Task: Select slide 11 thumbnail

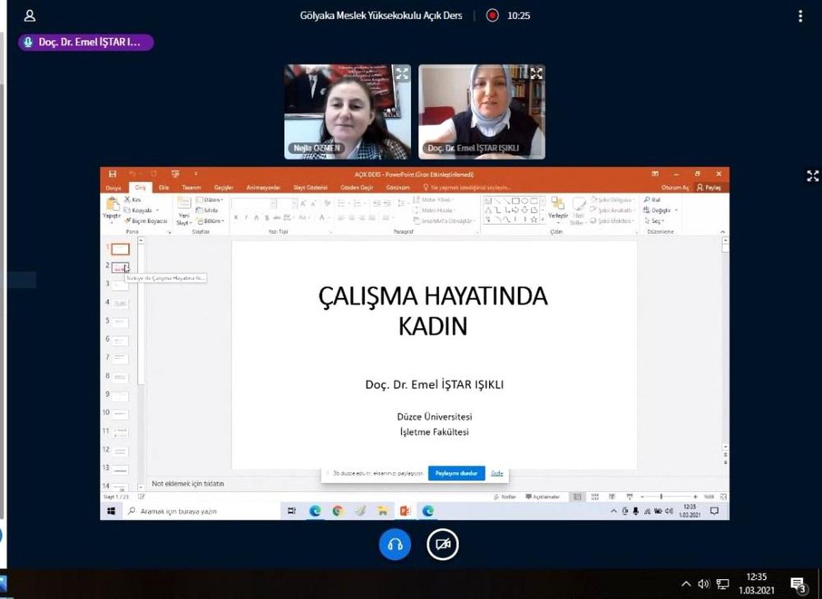Action: (120, 432)
